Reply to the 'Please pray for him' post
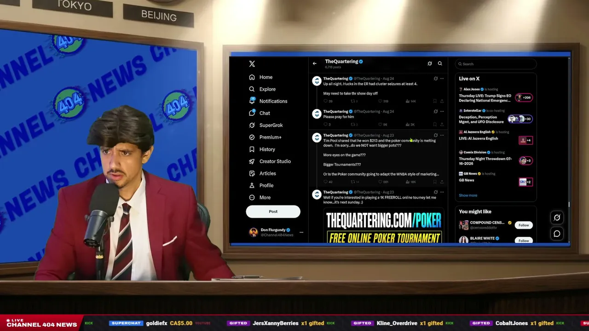This screenshot has width=589, height=331. (x=327, y=125)
